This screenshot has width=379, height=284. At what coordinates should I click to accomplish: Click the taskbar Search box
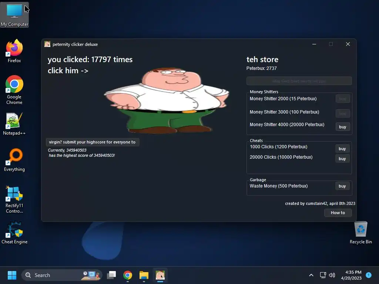click(62, 275)
